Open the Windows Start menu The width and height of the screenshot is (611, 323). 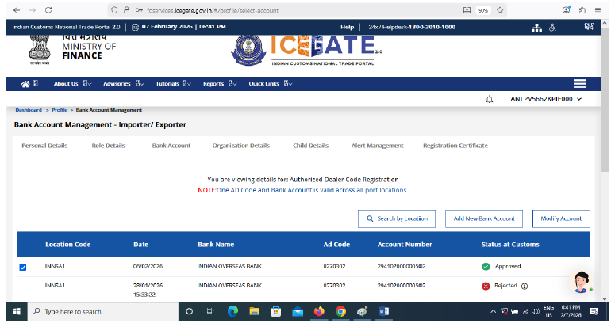(17, 312)
